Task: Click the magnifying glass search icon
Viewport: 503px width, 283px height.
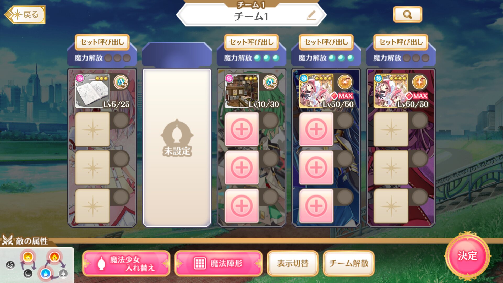Action: (x=407, y=14)
